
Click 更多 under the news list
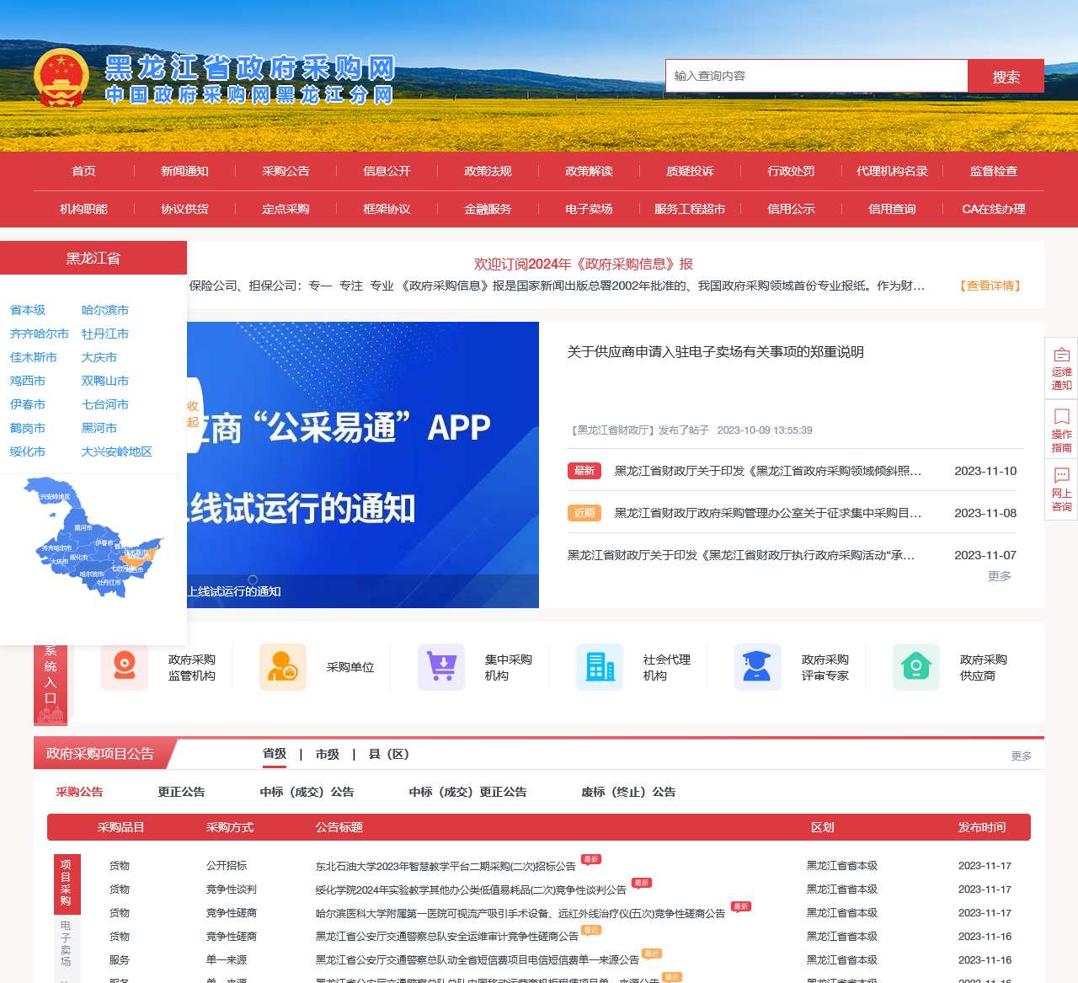pos(1000,576)
